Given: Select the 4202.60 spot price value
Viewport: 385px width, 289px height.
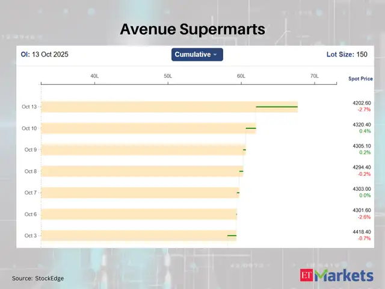Looking at the screenshot, I should click(x=362, y=103).
